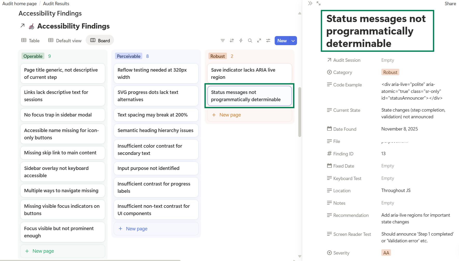Select the Severity AA colored tag
459x261 pixels.
pos(386,252)
